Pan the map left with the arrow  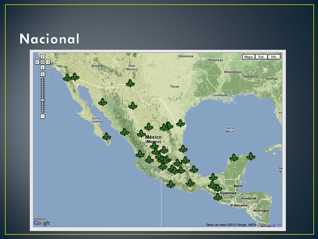37,62
